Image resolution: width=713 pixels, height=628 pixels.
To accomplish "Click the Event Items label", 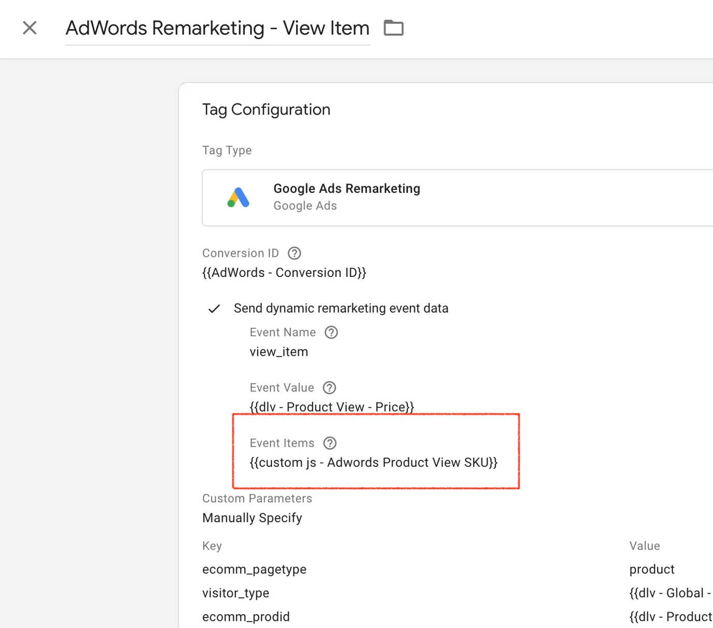I will pyautogui.click(x=282, y=443).
